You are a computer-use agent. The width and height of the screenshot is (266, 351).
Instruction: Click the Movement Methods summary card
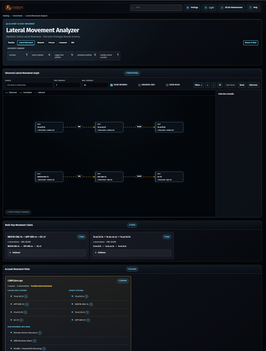pos(86,56)
